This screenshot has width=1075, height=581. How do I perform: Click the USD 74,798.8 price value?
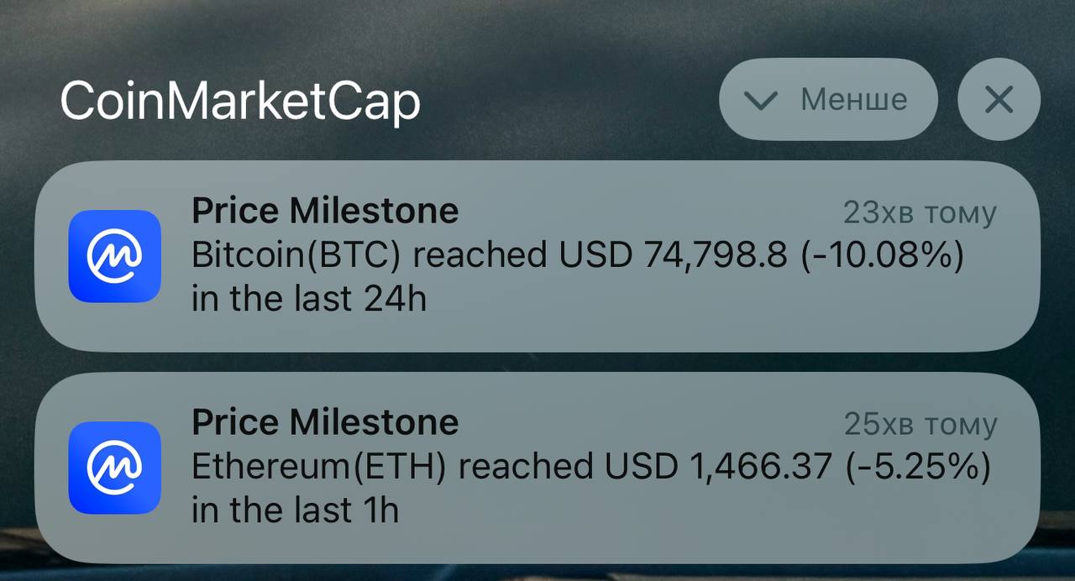674,255
